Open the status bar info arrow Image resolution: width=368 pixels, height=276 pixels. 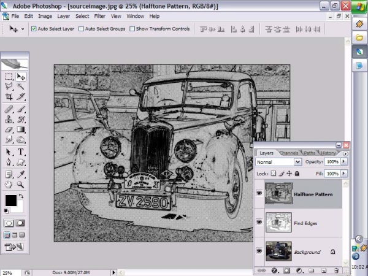pos(113,272)
